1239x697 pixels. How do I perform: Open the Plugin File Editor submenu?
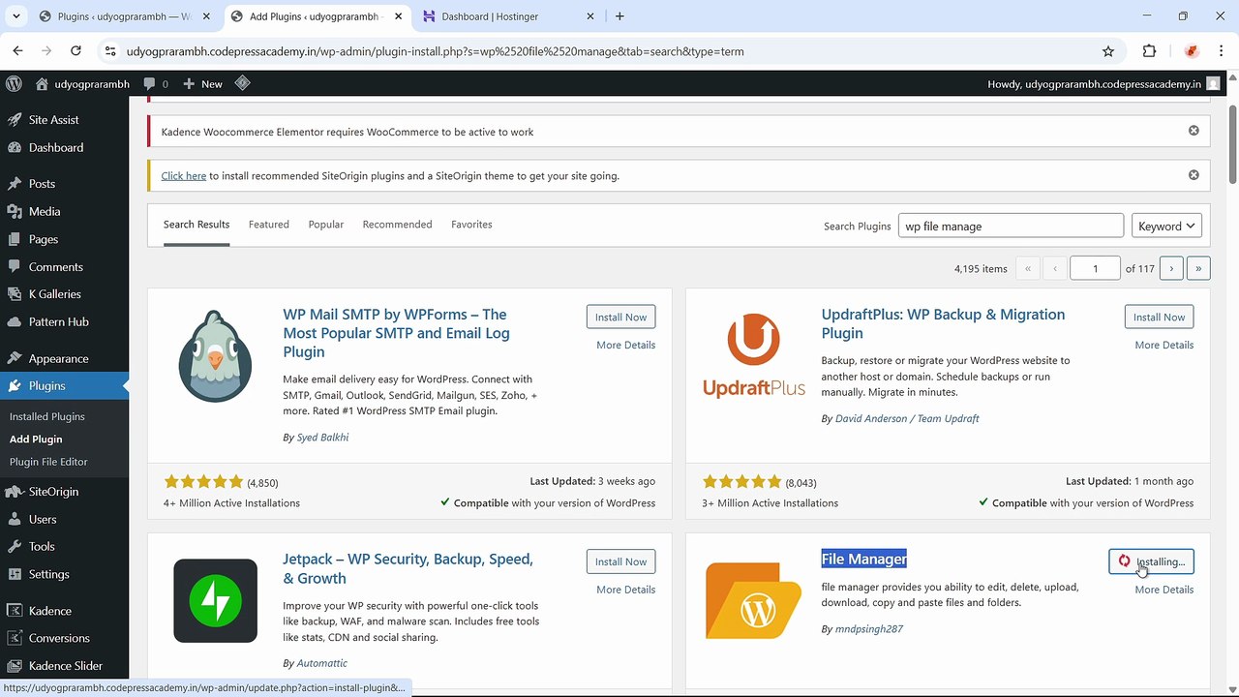[48, 463]
